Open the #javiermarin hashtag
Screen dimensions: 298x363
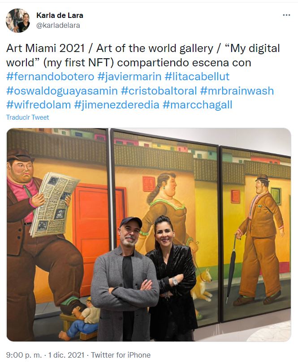pyautogui.click(x=129, y=77)
